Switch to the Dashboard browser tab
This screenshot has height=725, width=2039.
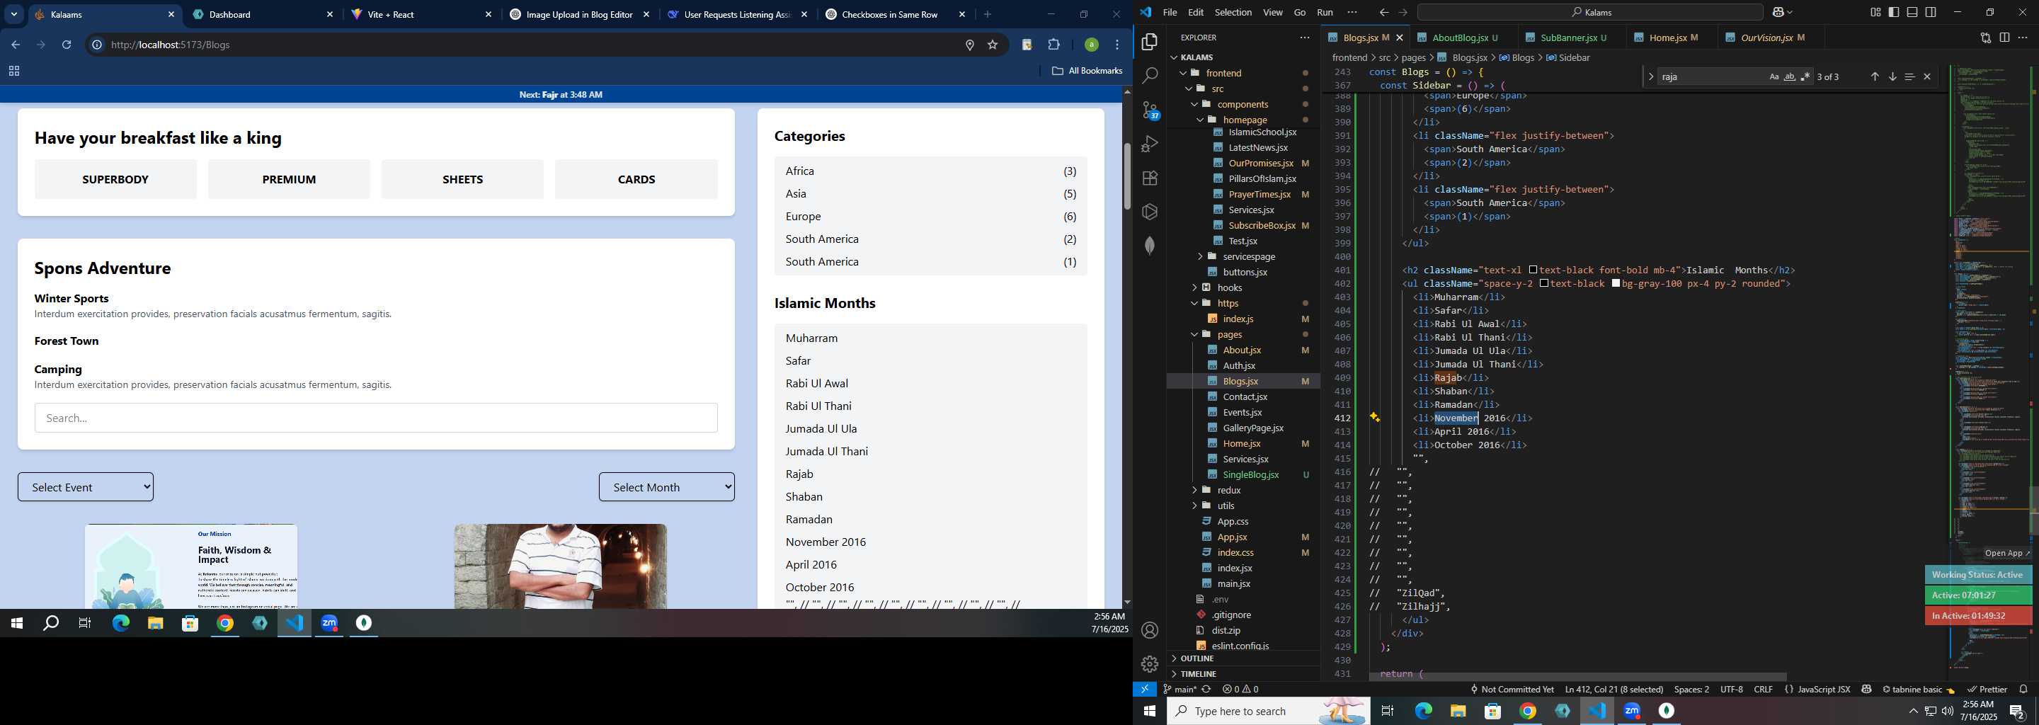pos(261,14)
